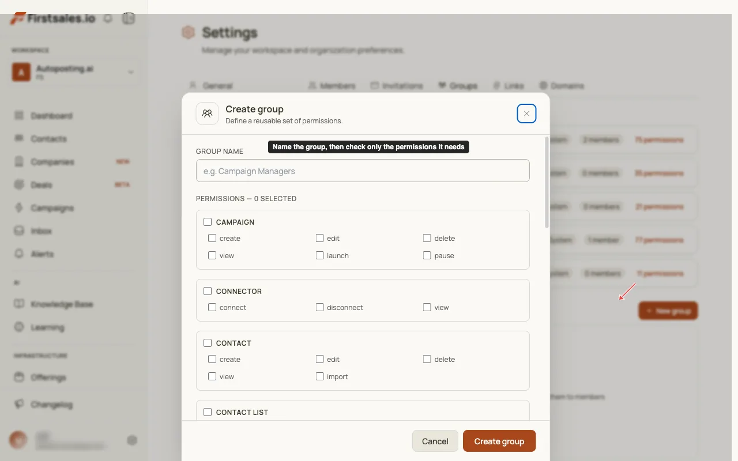The image size is (738, 461).
Task: Check the CONNECTOR group checkbox
Action: coord(208,291)
